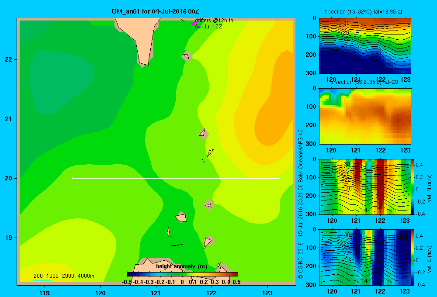Open the eastward velocity section plot
The image size is (437, 297).
365,257
